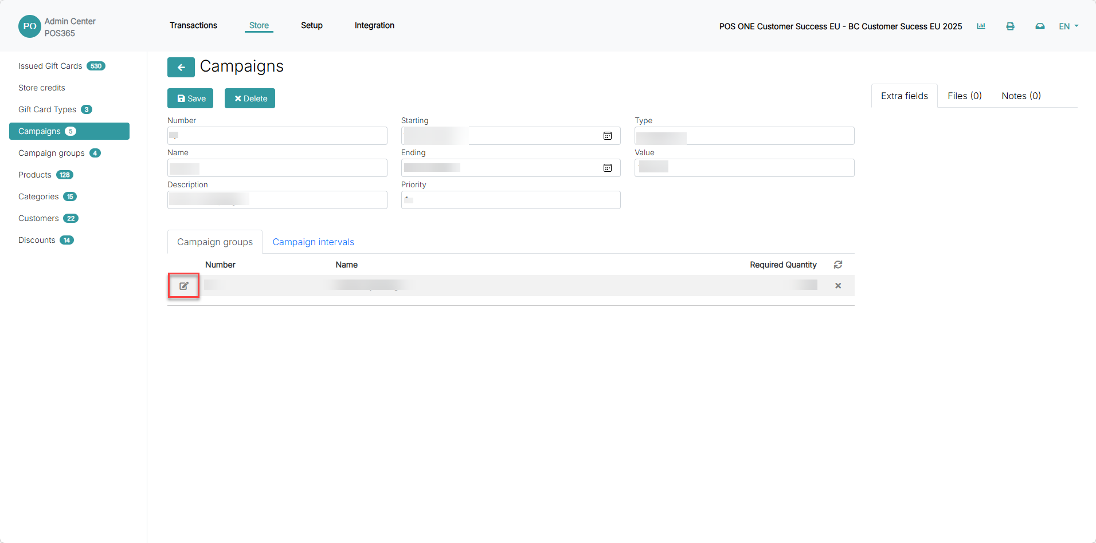Open Customers in the sidebar
The width and height of the screenshot is (1096, 543).
[48, 218]
